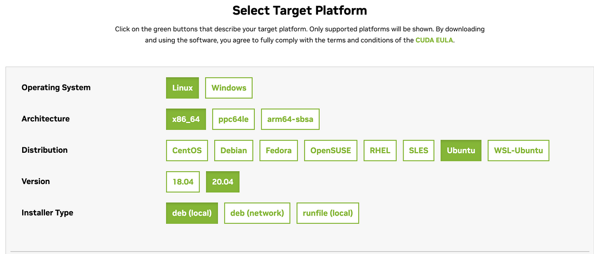Screen dimensions: 594x254
Task: Click the Ubuntu distribution button
Action: click(461, 151)
